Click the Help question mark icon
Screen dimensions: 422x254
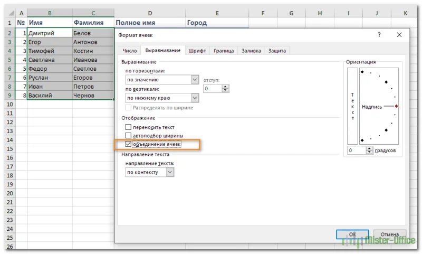[x=379, y=35]
